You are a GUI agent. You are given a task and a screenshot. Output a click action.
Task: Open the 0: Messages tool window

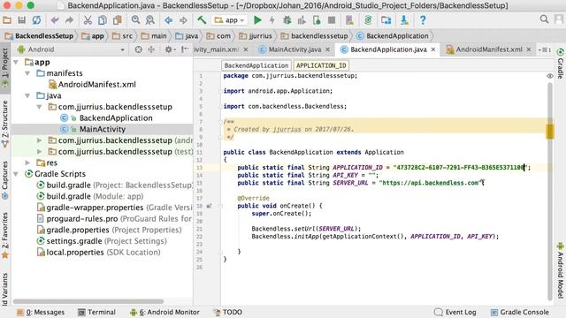tap(41, 312)
